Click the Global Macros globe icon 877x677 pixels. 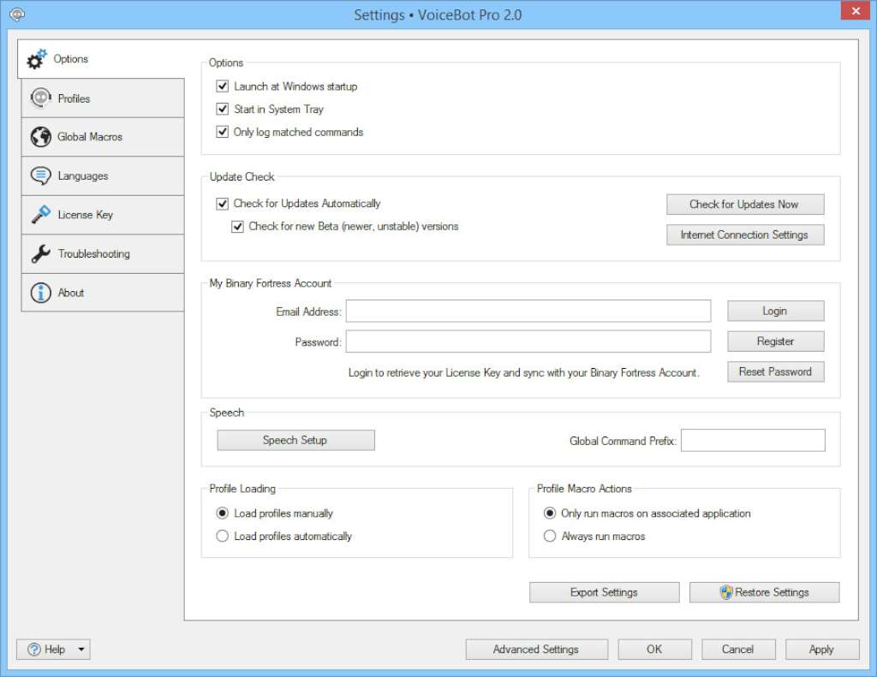point(39,136)
